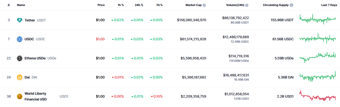The image size is (340, 107).
Task: Click USDC volume $12,486,179,689
Action: point(236,37)
